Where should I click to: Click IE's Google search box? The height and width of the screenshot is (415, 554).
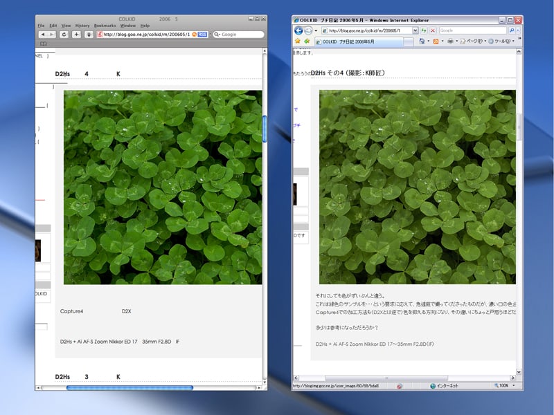point(473,30)
